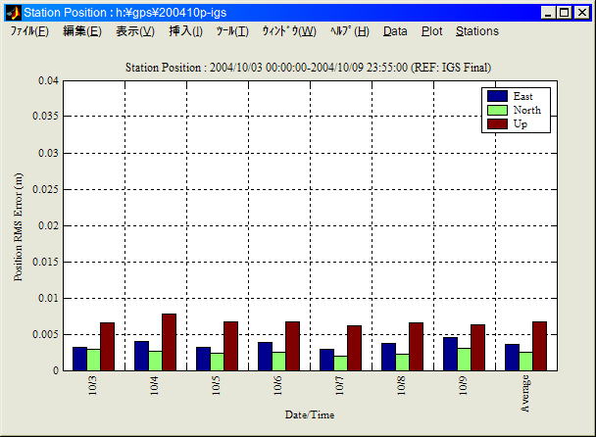This screenshot has width=596, height=437.
Task: Click the green North legend swatch
Action: 497,110
